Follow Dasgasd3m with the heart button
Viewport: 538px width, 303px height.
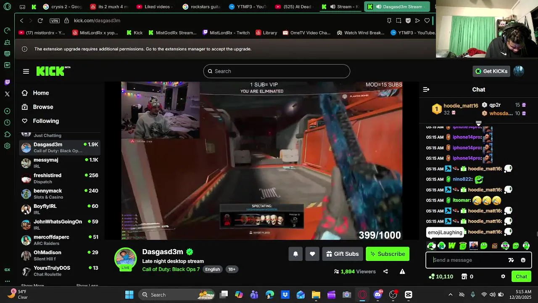pos(312,254)
